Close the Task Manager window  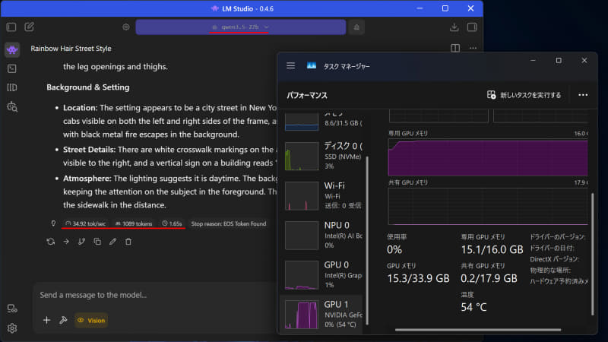coord(584,61)
